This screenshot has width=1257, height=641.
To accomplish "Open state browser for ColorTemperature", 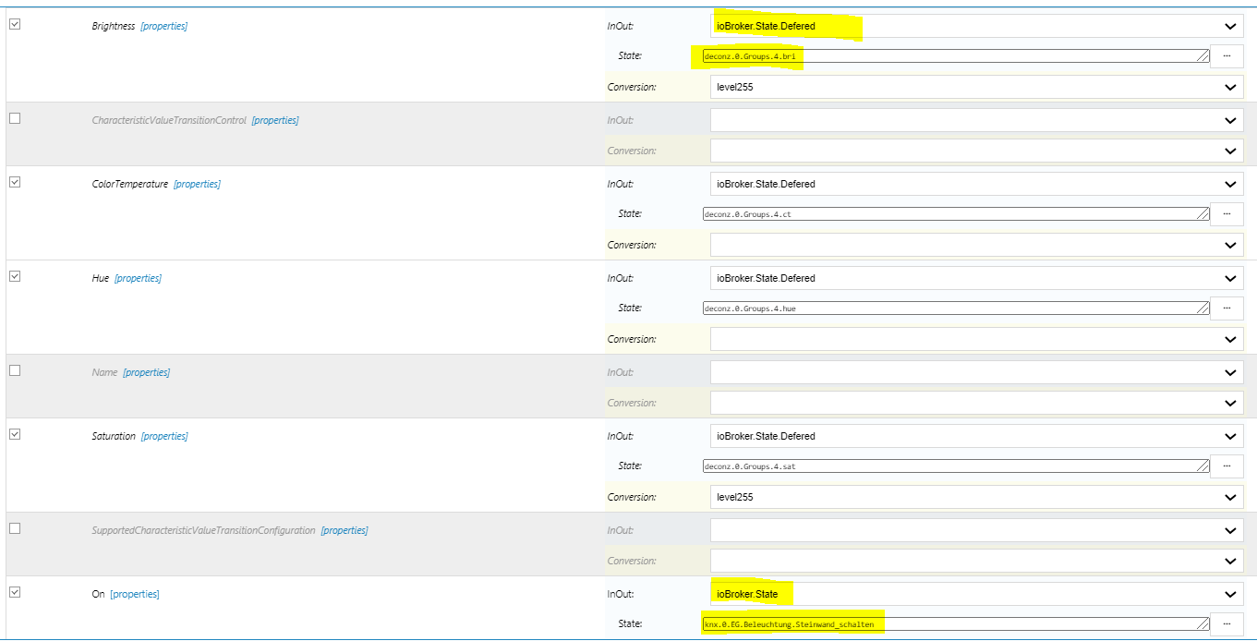I will click(1227, 213).
